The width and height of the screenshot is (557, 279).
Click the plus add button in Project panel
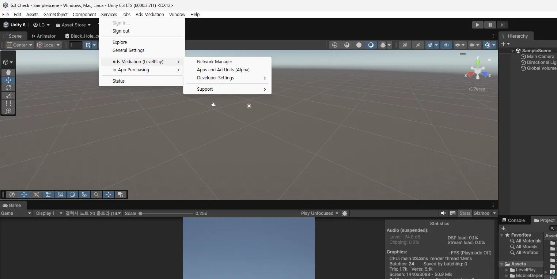(503, 228)
